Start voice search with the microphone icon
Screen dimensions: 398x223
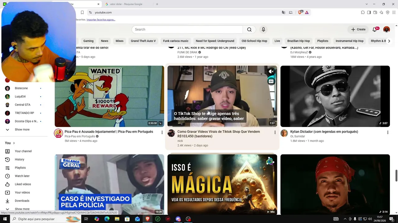click(263, 29)
